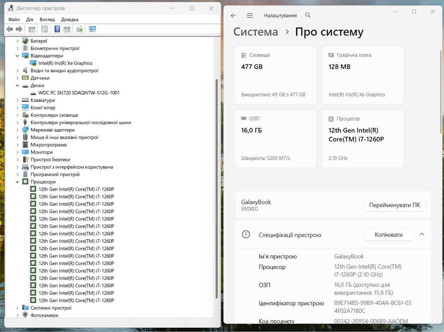444x332 pixels.
Task: Expand the Мікропрограма tree node
Action: [17, 145]
